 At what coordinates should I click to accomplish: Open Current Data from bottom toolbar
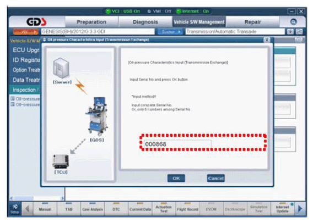(x=140, y=209)
